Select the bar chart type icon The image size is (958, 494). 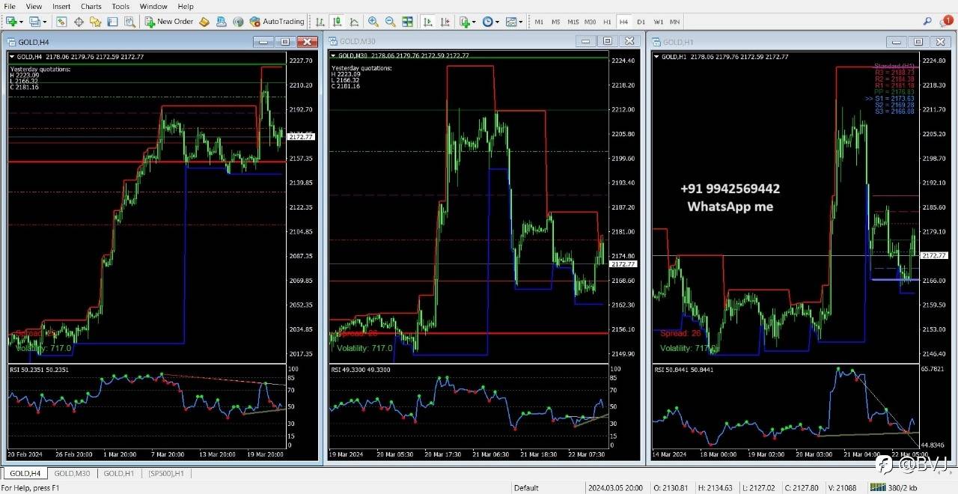(x=320, y=22)
